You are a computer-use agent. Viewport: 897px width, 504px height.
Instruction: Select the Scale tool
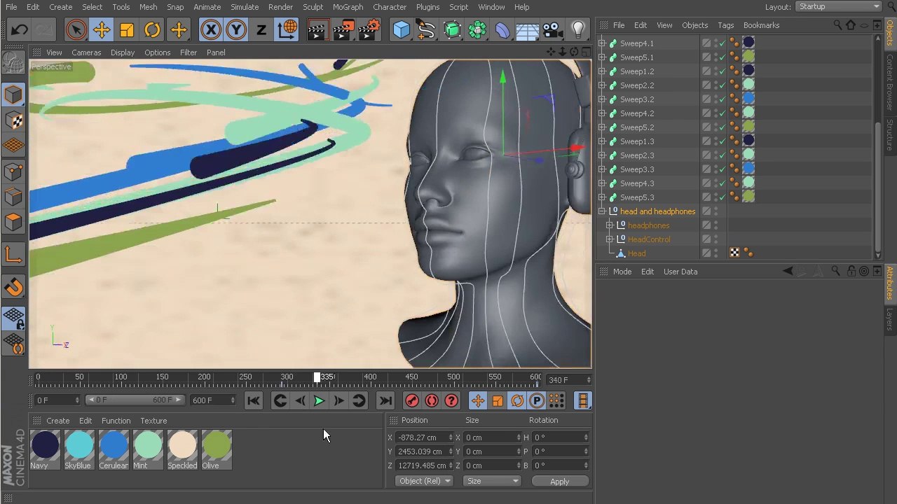click(127, 30)
